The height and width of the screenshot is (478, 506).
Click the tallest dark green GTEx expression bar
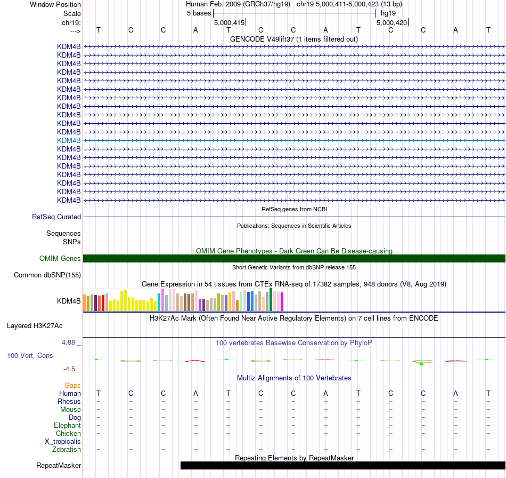coord(271,300)
